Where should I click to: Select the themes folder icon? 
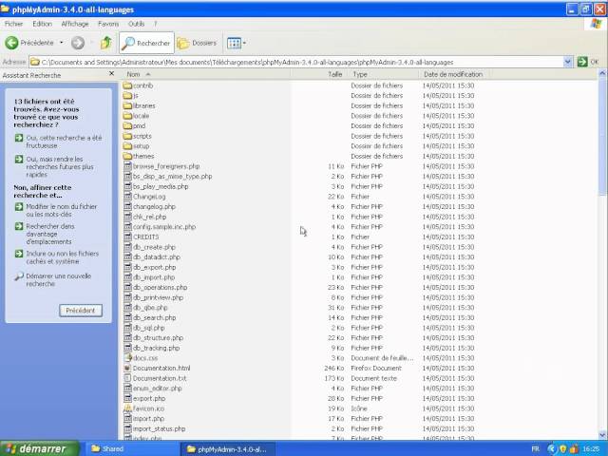[127, 156]
